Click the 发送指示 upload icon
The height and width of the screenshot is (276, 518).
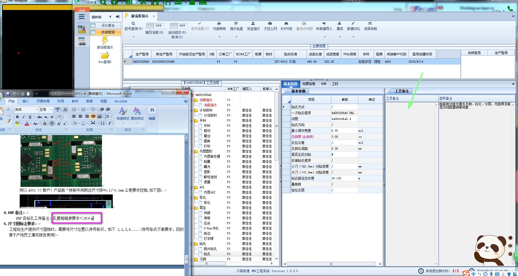click(x=253, y=23)
